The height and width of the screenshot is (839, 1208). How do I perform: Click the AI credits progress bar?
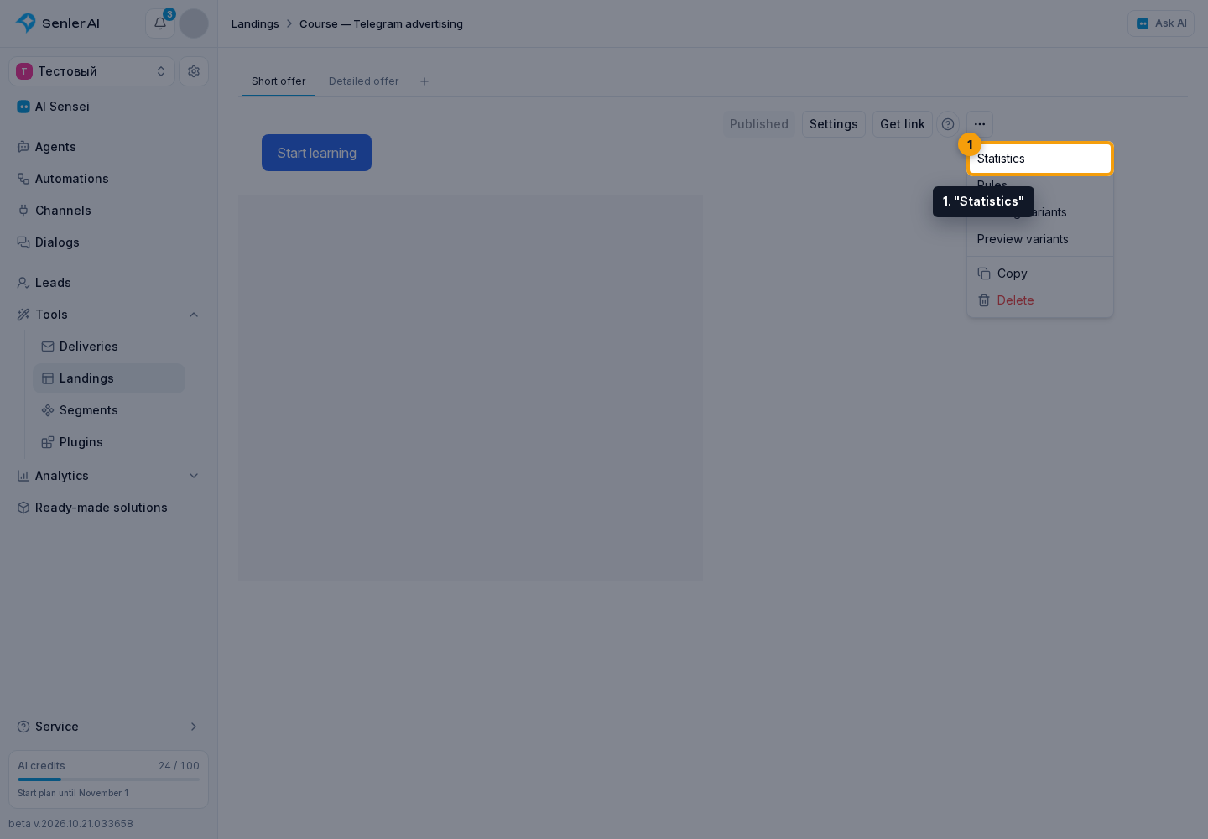[109, 779]
